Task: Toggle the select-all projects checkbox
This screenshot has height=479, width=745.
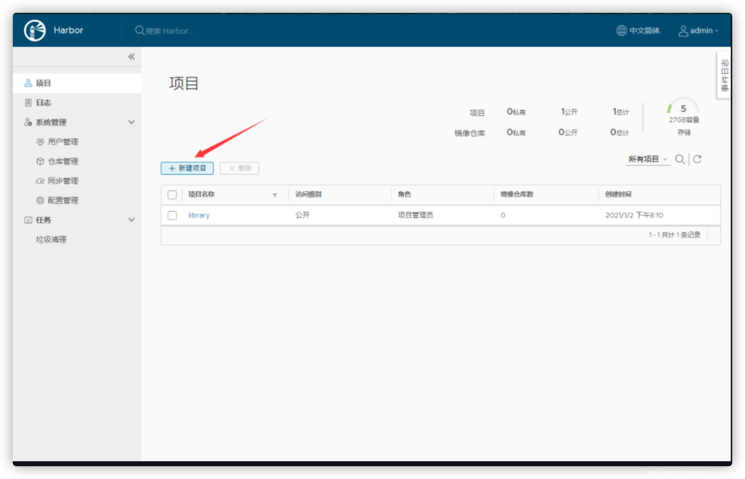Action: point(172,195)
